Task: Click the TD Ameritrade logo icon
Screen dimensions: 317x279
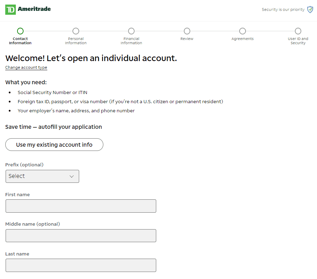Action: [11, 9]
